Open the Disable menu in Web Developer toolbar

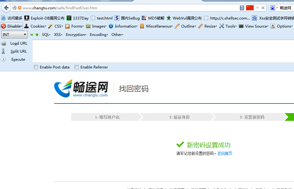(x=11, y=26)
